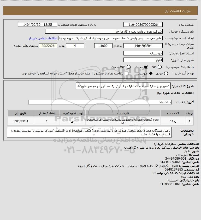The image size is (201, 220).
Task: Click phone number 34434069-061
Action: (170, 162)
